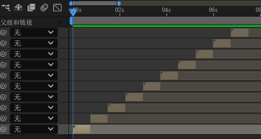The width and height of the screenshot is (261, 139).
Task: Click the 02s mark on the time ruler
Action: point(119,10)
